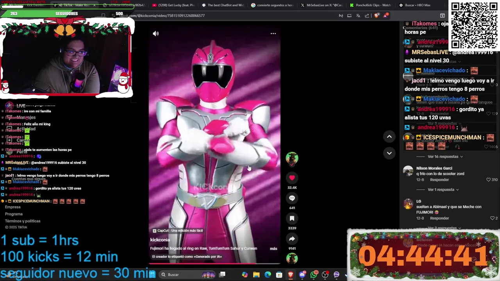The width and height of the screenshot is (500, 281).
Task: Click the translate icon in the address bar
Action: pyautogui.click(x=358, y=16)
